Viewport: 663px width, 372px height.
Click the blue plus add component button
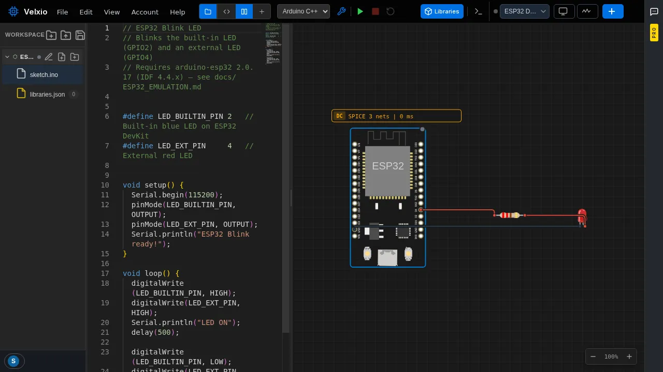click(x=612, y=11)
